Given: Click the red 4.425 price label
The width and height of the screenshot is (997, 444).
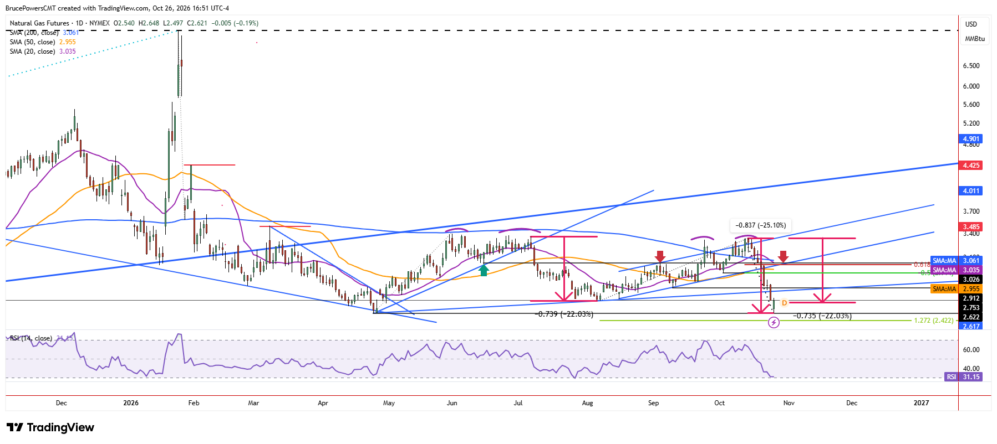Looking at the screenshot, I should (971, 166).
